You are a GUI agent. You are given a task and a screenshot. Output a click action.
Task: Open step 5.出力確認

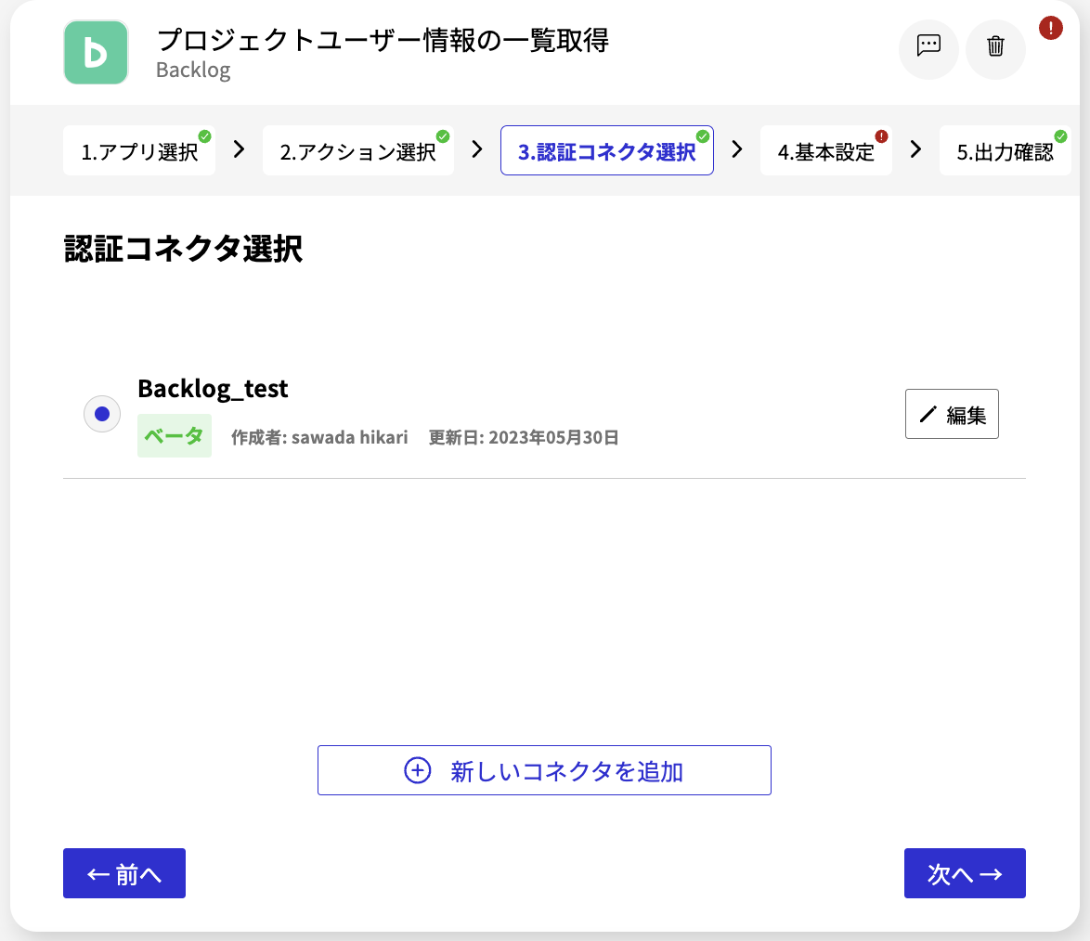point(1006,151)
